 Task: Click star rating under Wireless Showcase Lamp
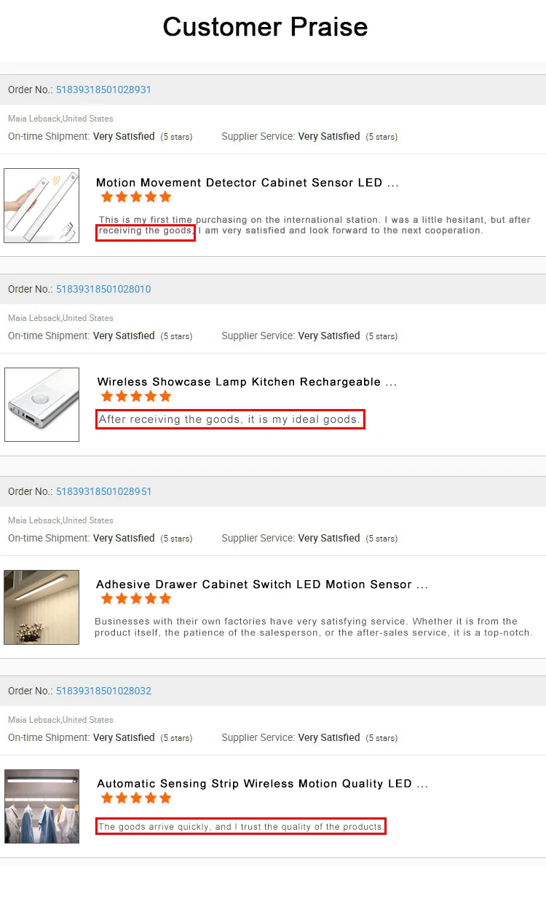(136, 396)
